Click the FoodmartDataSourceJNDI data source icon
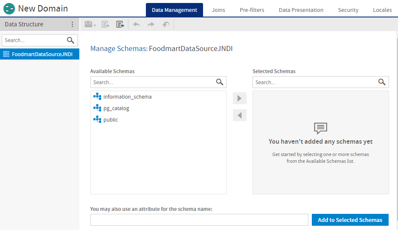The image size is (398, 230). (x=6, y=54)
